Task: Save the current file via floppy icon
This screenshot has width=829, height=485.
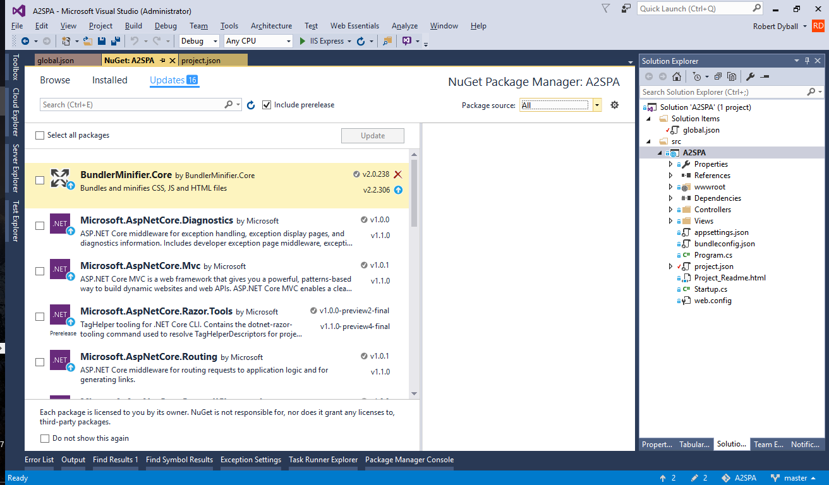Action: click(x=102, y=41)
